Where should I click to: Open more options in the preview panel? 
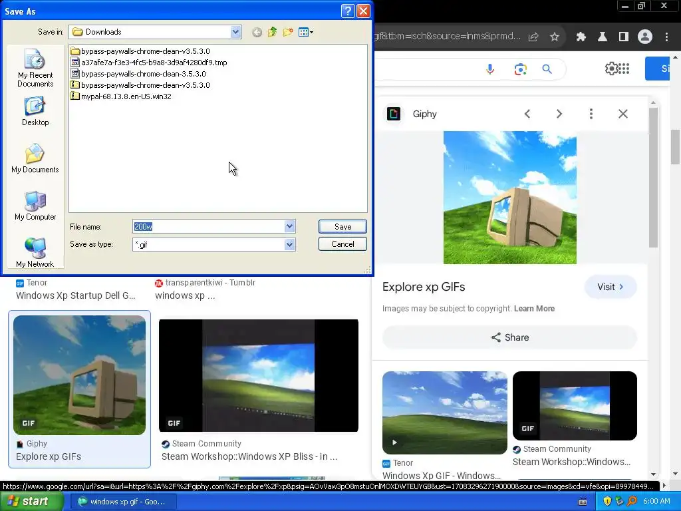point(591,114)
